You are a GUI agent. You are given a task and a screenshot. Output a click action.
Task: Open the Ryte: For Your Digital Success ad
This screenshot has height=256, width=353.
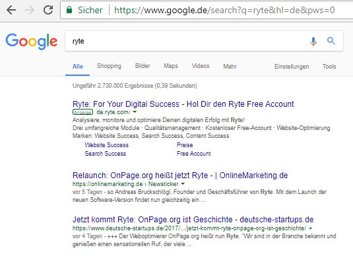point(183,104)
